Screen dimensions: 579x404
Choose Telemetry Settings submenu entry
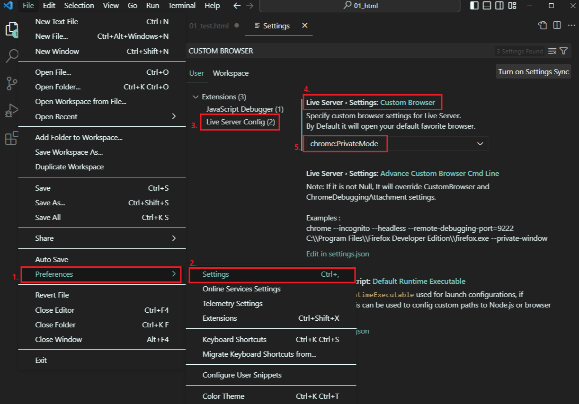coord(271,304)
